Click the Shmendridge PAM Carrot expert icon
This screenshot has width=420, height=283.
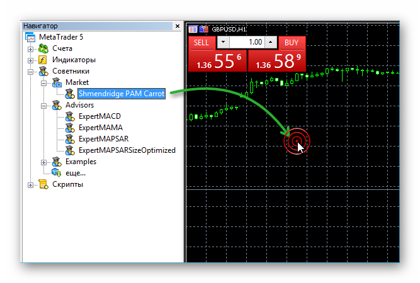click(70, 94)
